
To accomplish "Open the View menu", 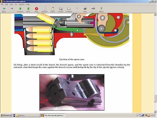I will pyautogui.click(x=12, y=4).
